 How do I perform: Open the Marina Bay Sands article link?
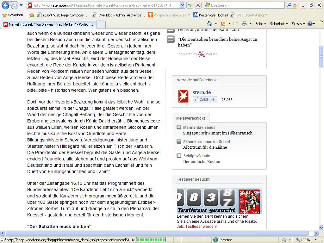(x=218, y=130)
